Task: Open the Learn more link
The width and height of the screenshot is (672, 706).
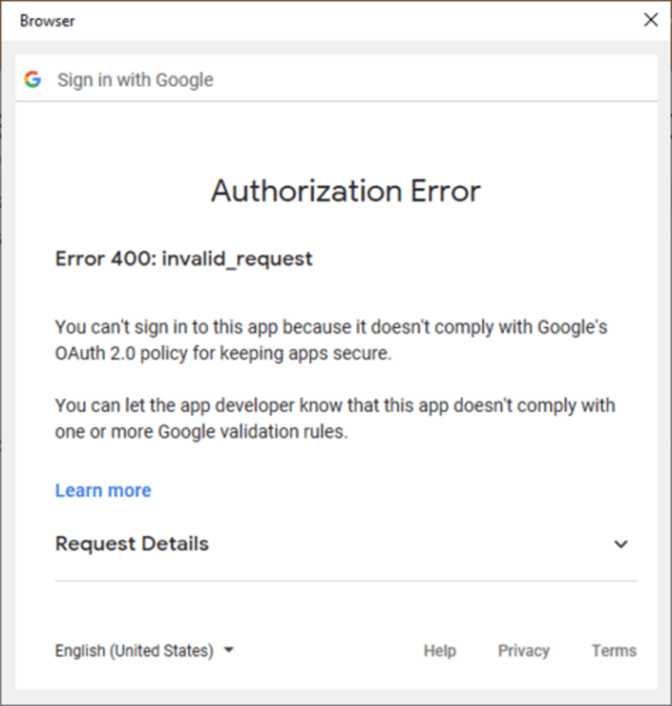Action: click(103, 491)
